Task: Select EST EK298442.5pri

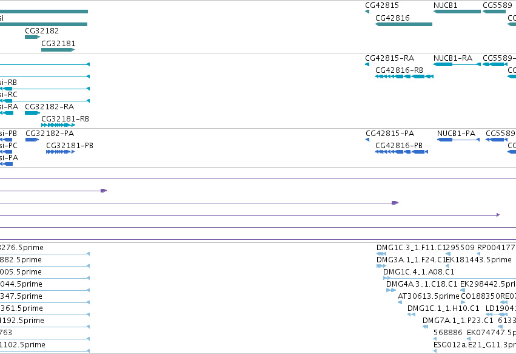Action: 488,284
